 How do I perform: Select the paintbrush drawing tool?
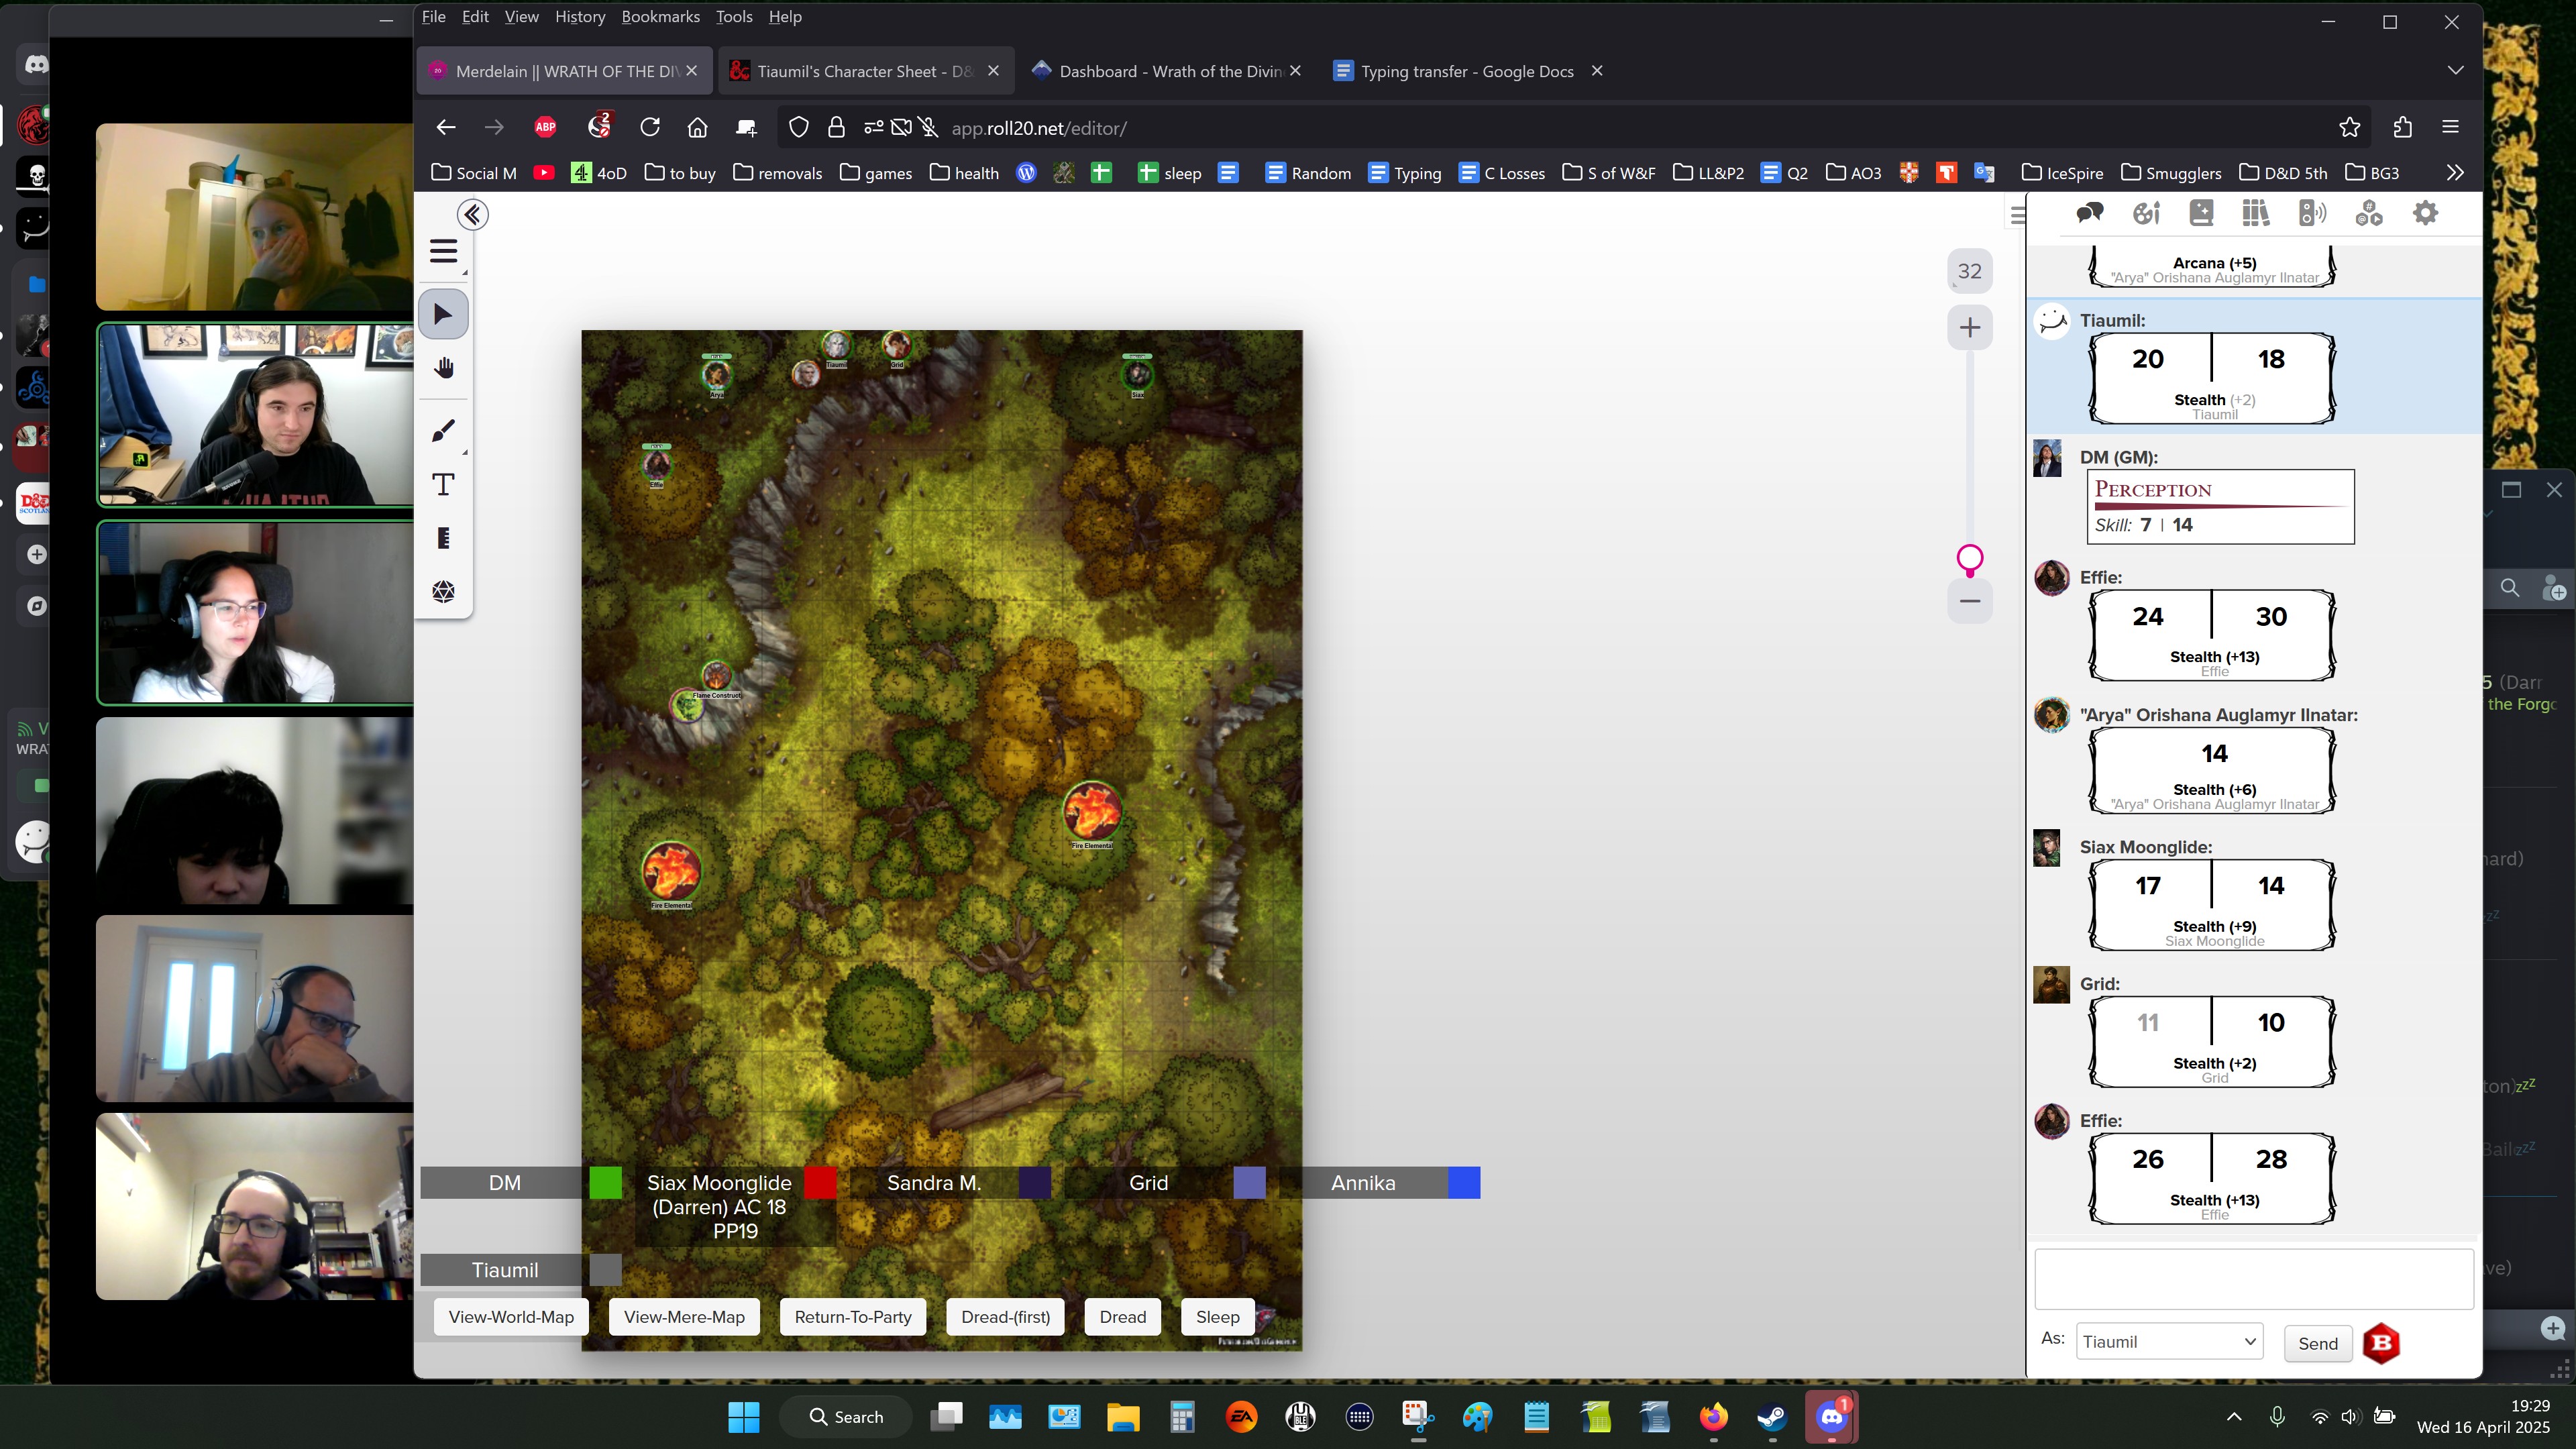click(443, 431)
